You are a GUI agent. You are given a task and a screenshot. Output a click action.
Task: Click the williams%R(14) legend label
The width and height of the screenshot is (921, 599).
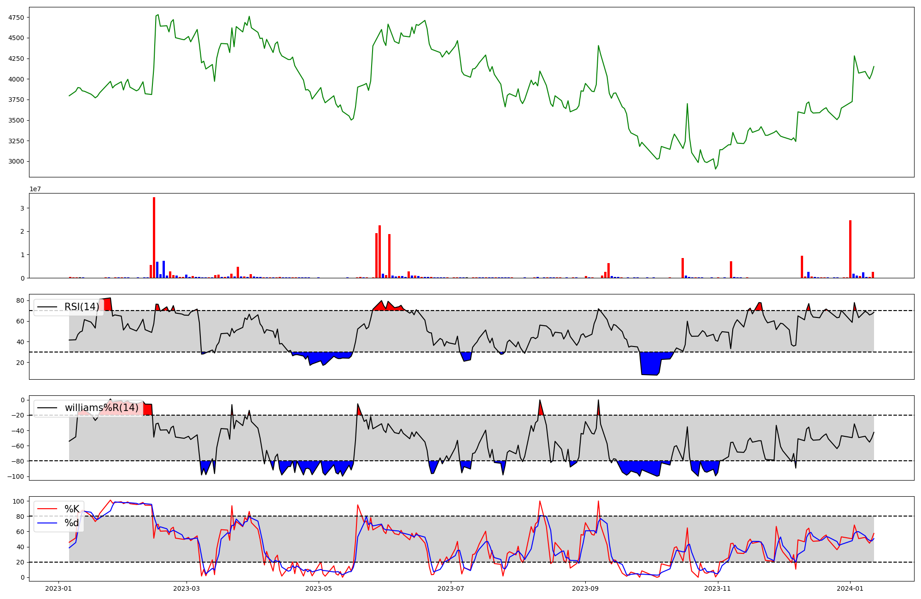[x=101, y=408]
